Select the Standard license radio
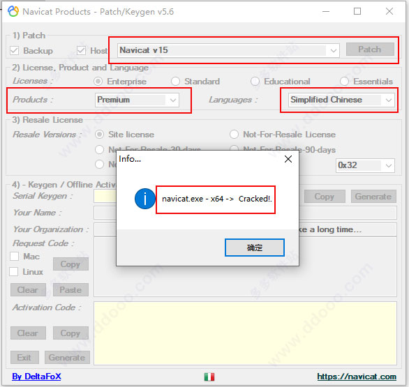 coord(176,82)
